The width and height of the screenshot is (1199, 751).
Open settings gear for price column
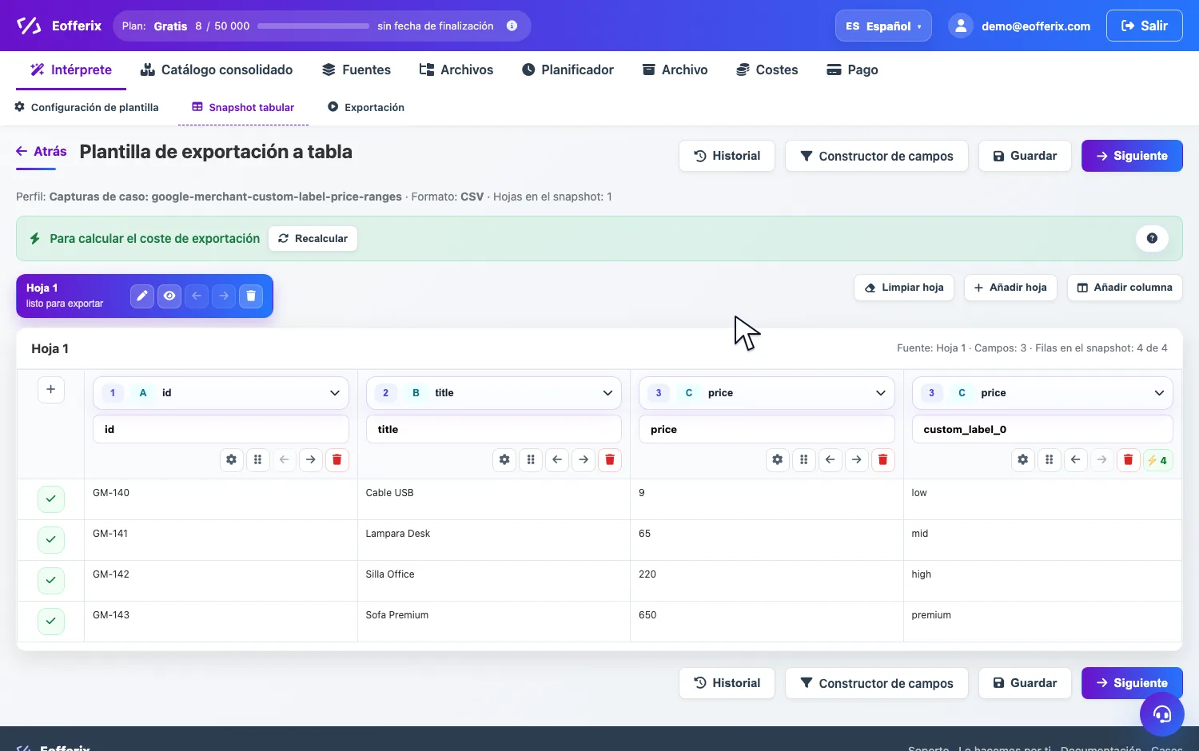tap(777, 459)
